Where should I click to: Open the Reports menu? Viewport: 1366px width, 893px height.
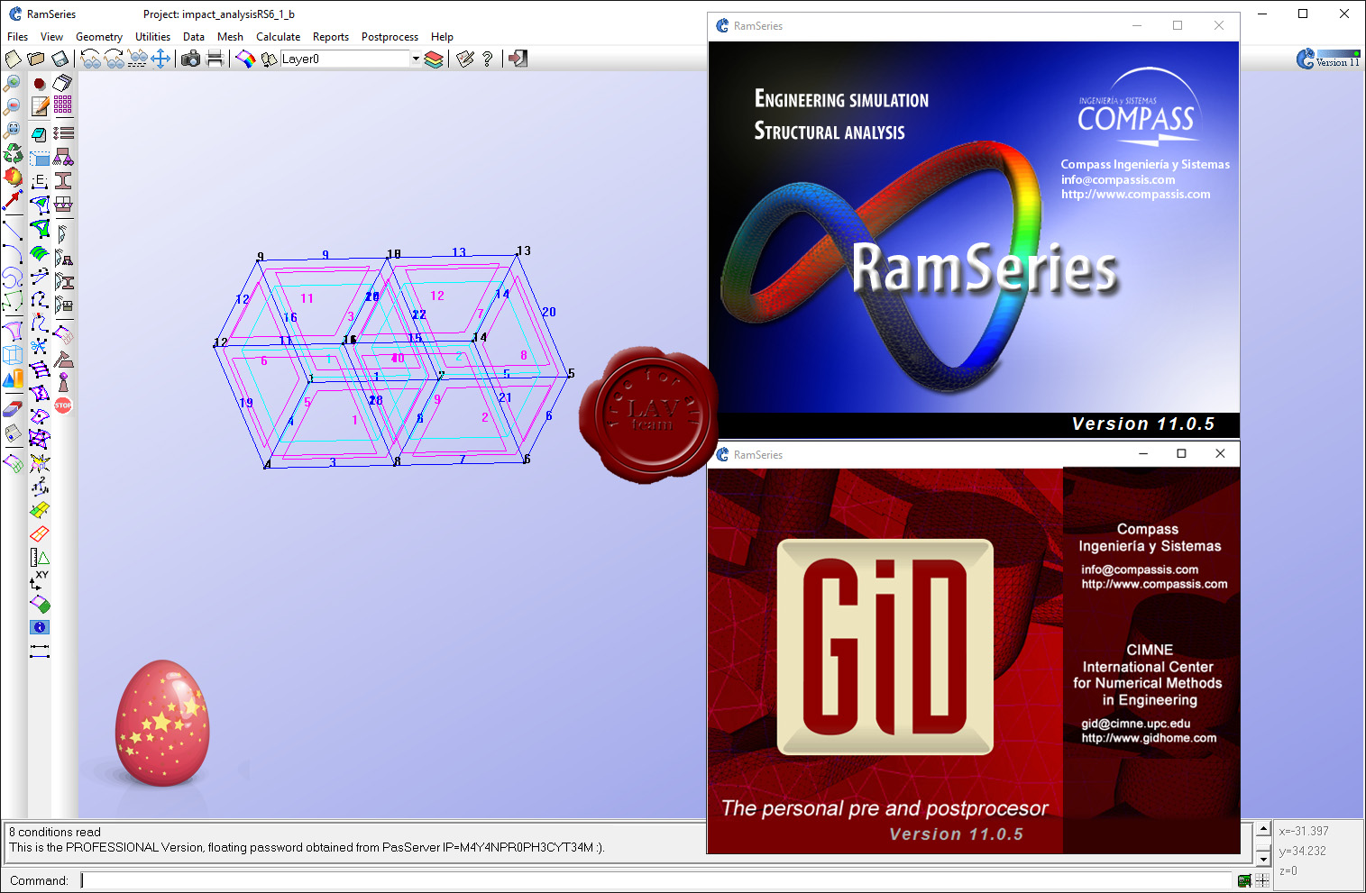(331, 37)
